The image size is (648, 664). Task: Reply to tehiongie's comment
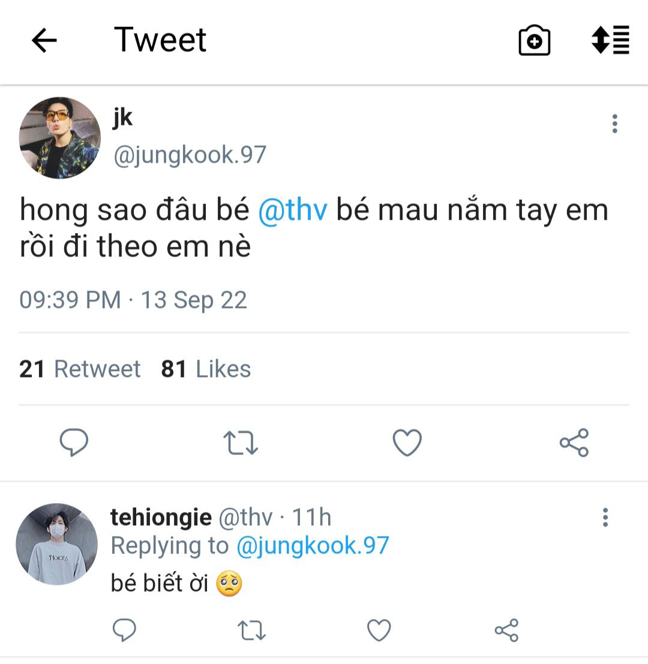[125, 630]
